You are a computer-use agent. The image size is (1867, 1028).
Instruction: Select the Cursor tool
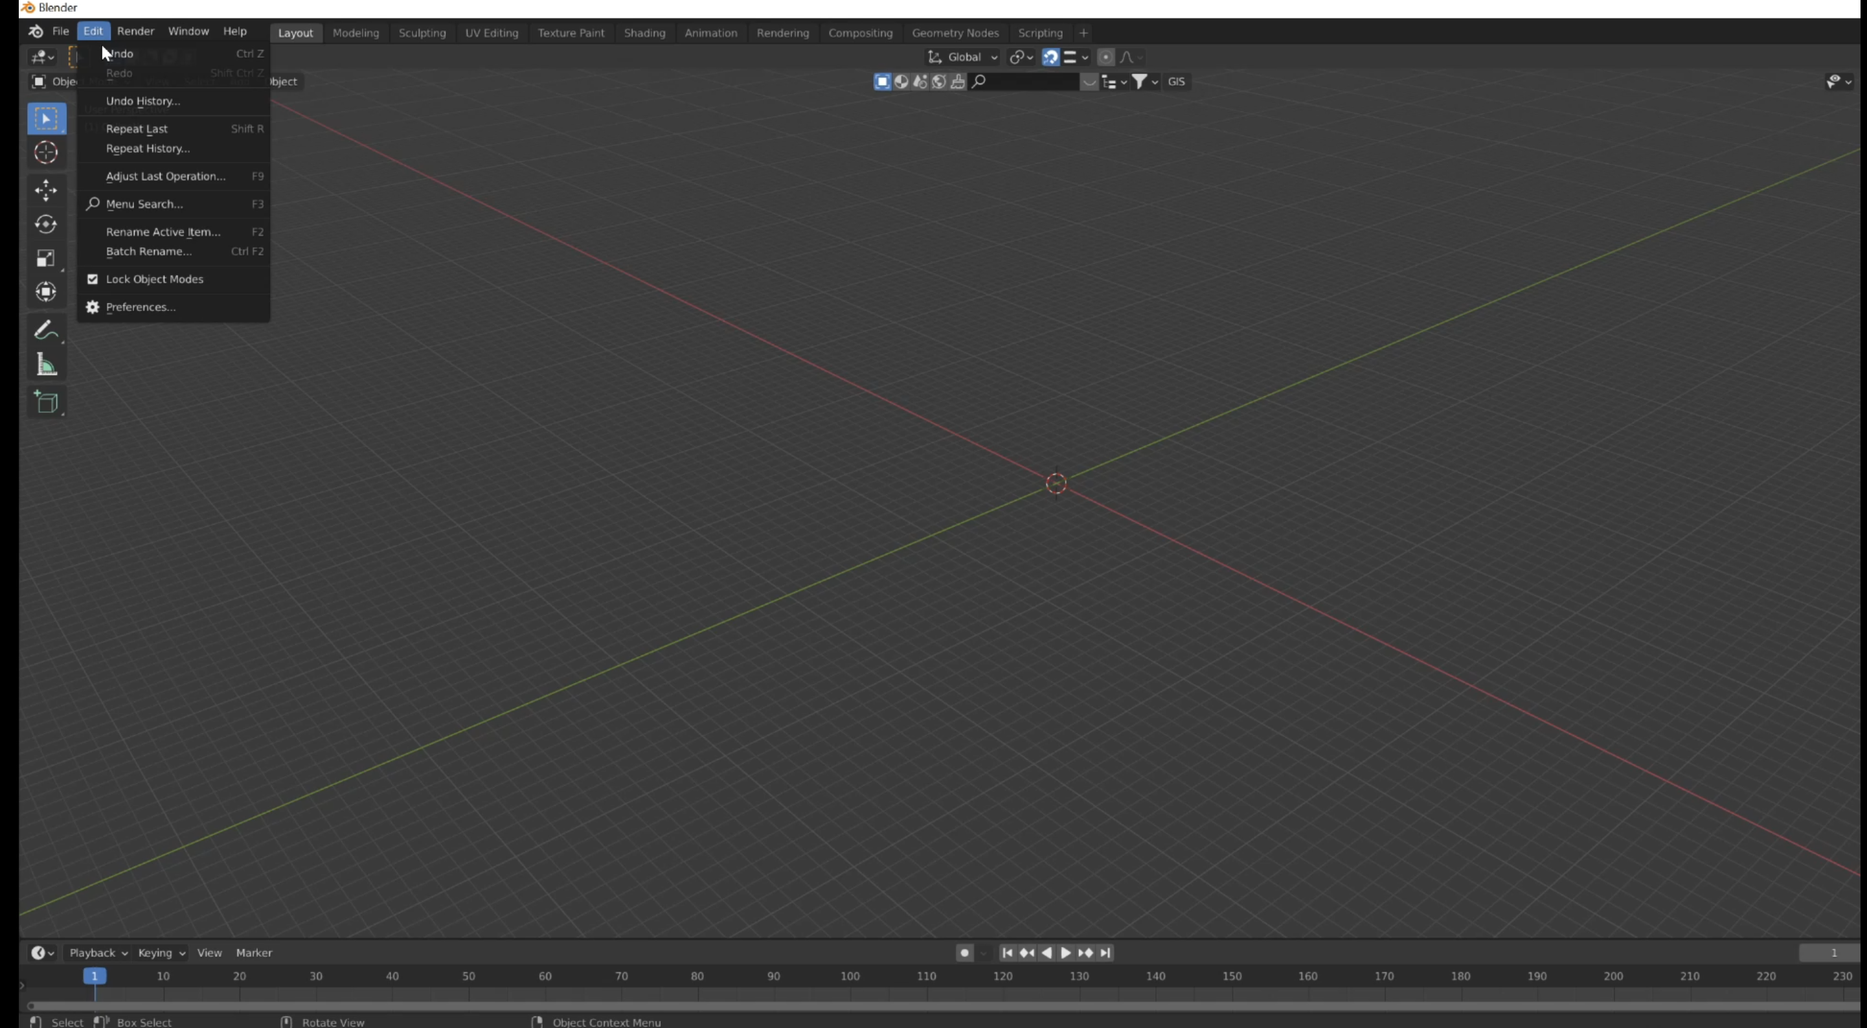pyautogui.click(x=46, y=153)
